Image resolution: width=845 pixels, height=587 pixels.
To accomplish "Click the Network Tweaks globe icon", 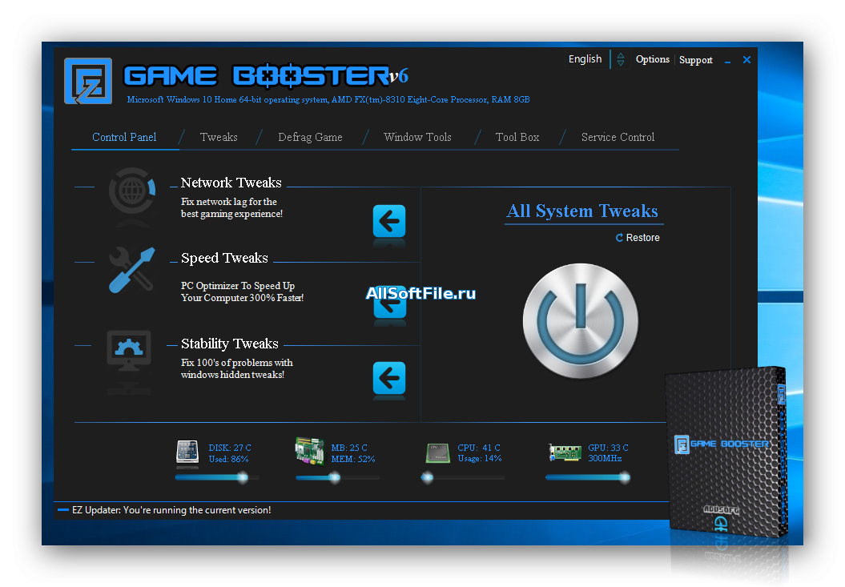I will 132,191.
